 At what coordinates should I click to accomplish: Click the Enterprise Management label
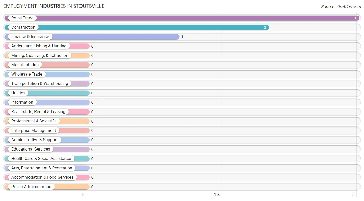pos(34,131)
